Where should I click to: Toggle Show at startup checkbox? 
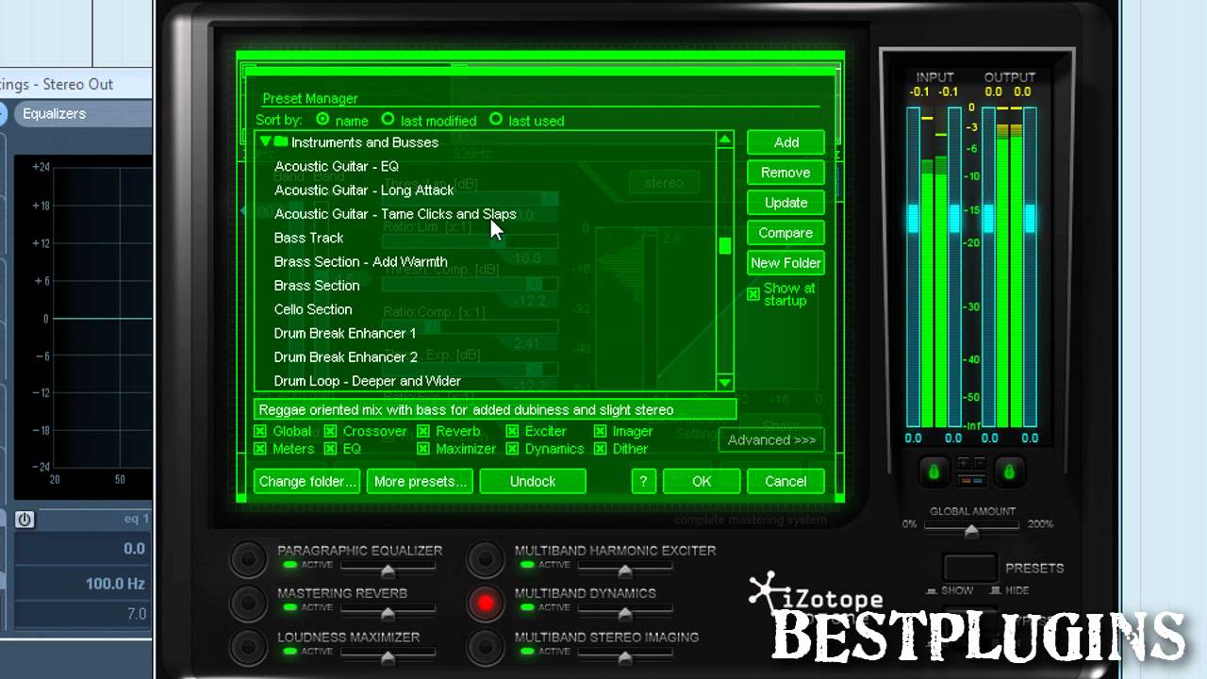(753, 294)
